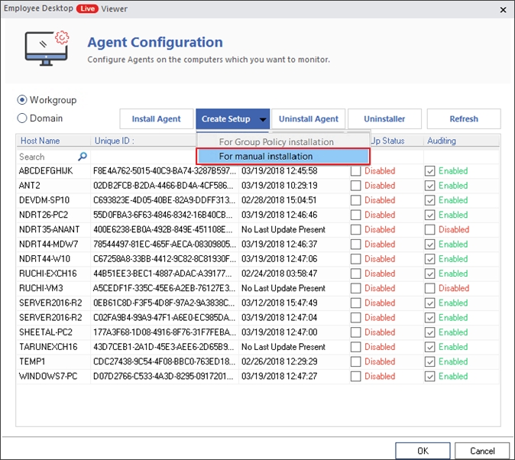
Task: Toggle backup status checkbox for ANT2 row
Action: point(355,186)
